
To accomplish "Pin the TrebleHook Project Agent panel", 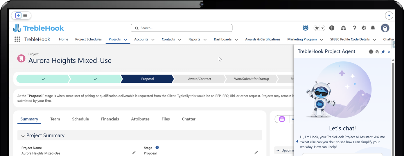I will [383, 52].
